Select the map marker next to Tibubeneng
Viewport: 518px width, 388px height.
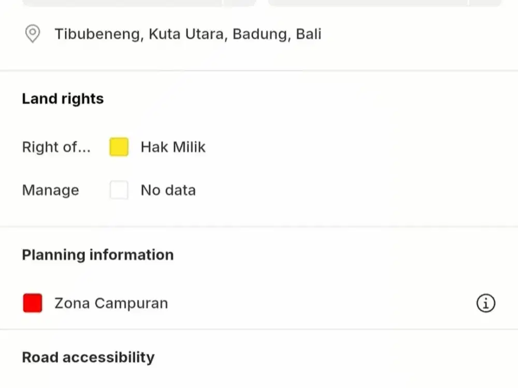click(x=32, y=34)
